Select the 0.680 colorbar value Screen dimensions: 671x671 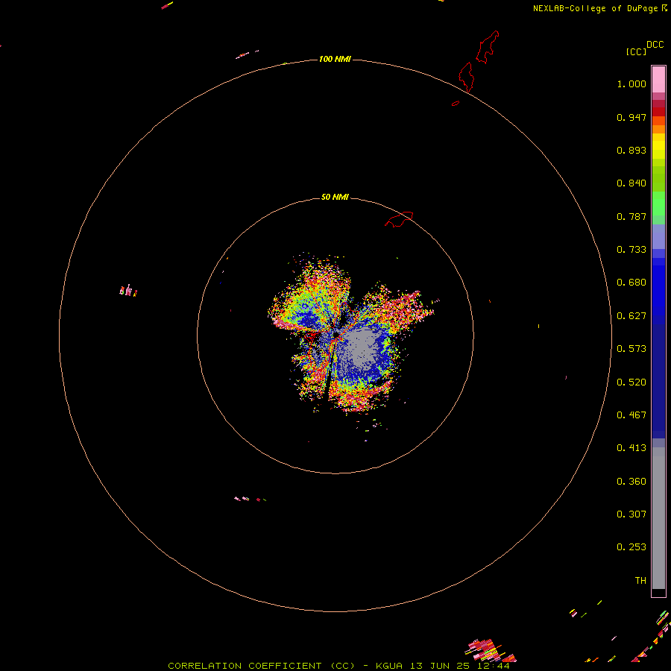[631, 283]
